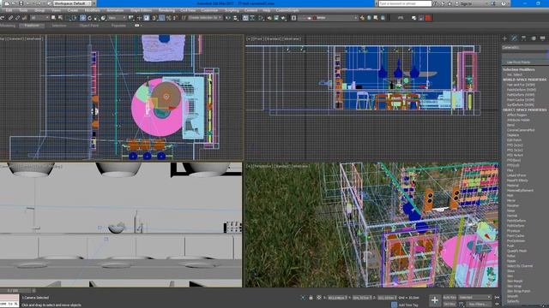Toggle the Selection Lock padlock icon

click(311, 298)
